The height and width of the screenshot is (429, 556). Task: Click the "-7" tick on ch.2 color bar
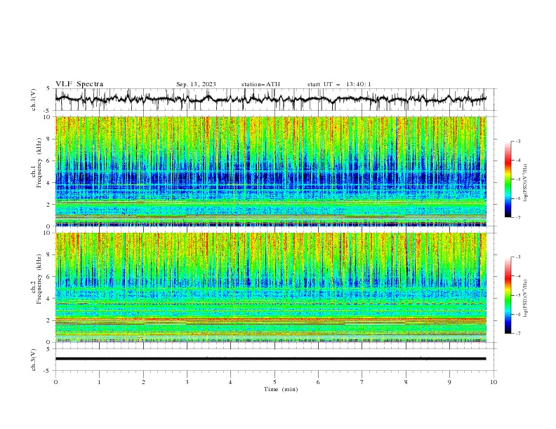517,334
